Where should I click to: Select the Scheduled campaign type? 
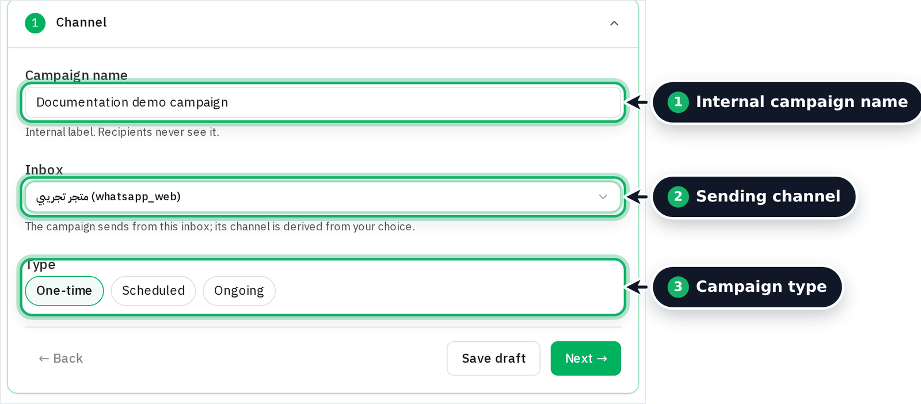pos(153,291)
